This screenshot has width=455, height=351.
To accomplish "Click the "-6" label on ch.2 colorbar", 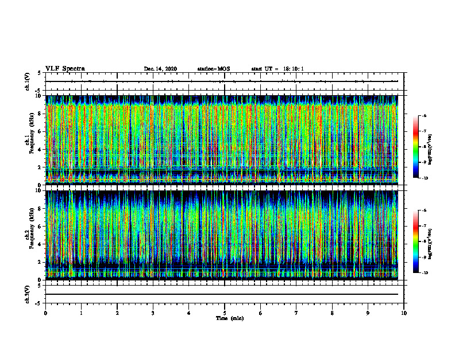I will [424, 210].
